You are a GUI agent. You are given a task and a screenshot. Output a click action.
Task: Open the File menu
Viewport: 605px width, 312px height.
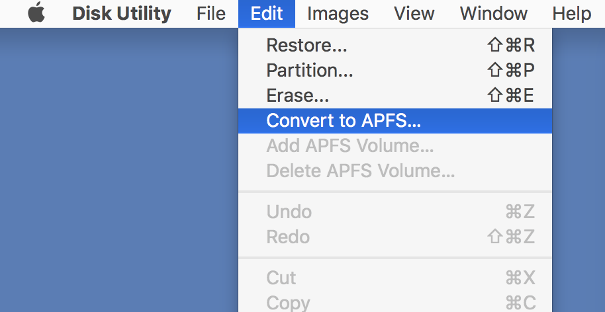pyautogui.click(x=211, y=14)
